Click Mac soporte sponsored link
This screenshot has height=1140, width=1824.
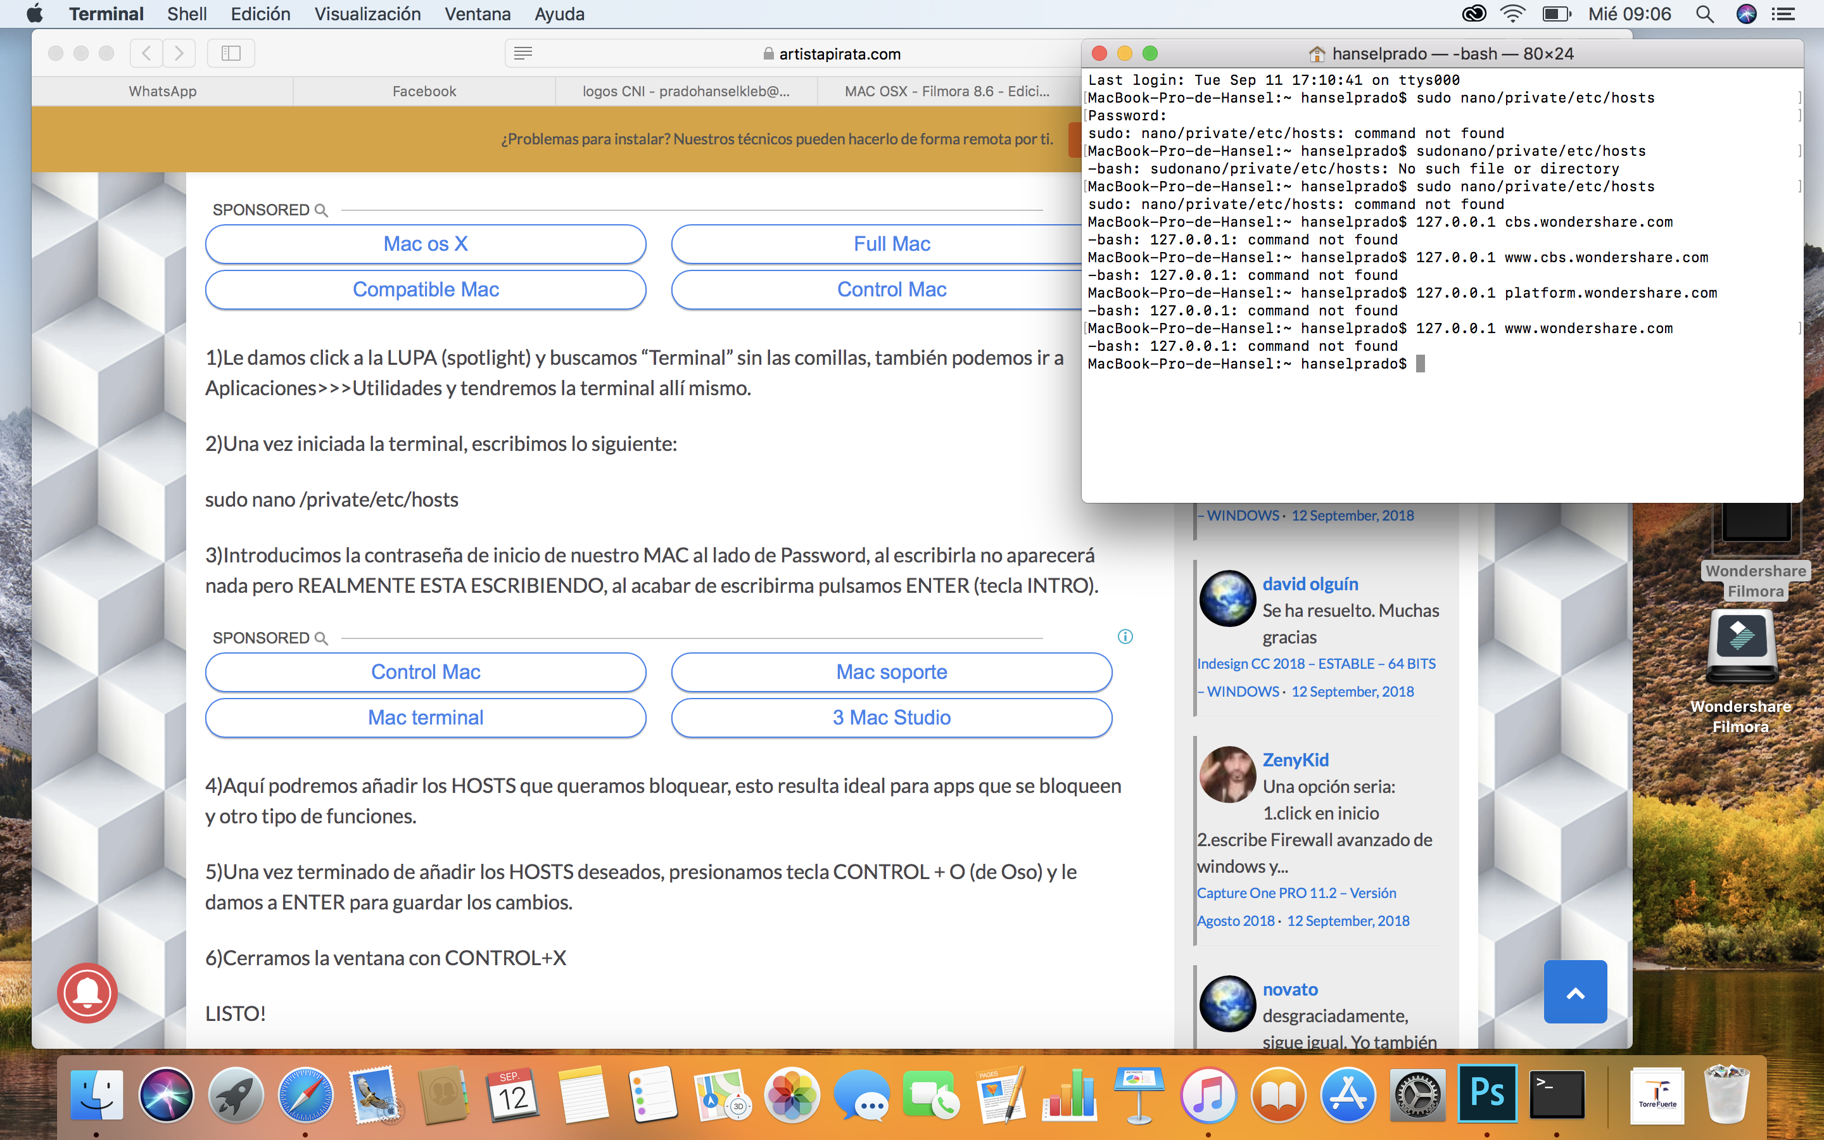click(x=892, y=672)
